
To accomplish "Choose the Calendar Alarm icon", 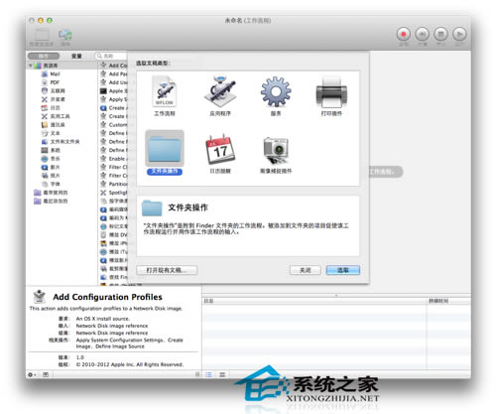I will [220, 149].
